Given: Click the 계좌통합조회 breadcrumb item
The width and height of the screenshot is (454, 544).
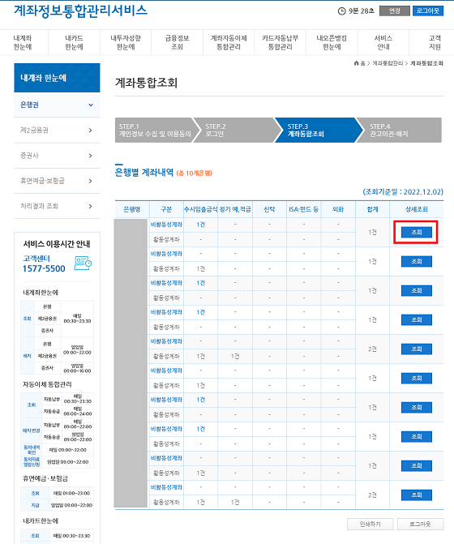Looking at the screenshot, I should click(426, 63).
